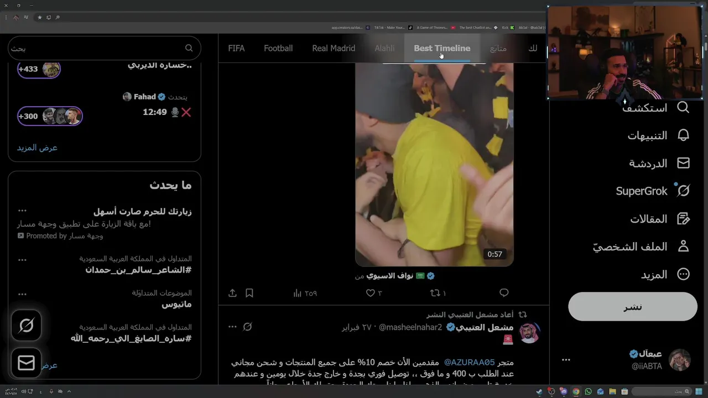Bookmark the video post

[x=249, y=292]
